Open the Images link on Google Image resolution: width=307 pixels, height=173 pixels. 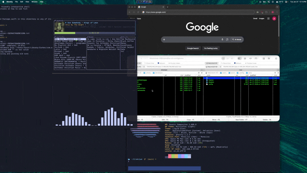(262, 18)
